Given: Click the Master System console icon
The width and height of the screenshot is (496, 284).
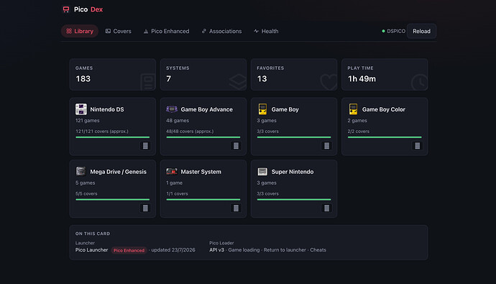Looking at the screenshot, I should pyautogui.click(x=172, y=171).
